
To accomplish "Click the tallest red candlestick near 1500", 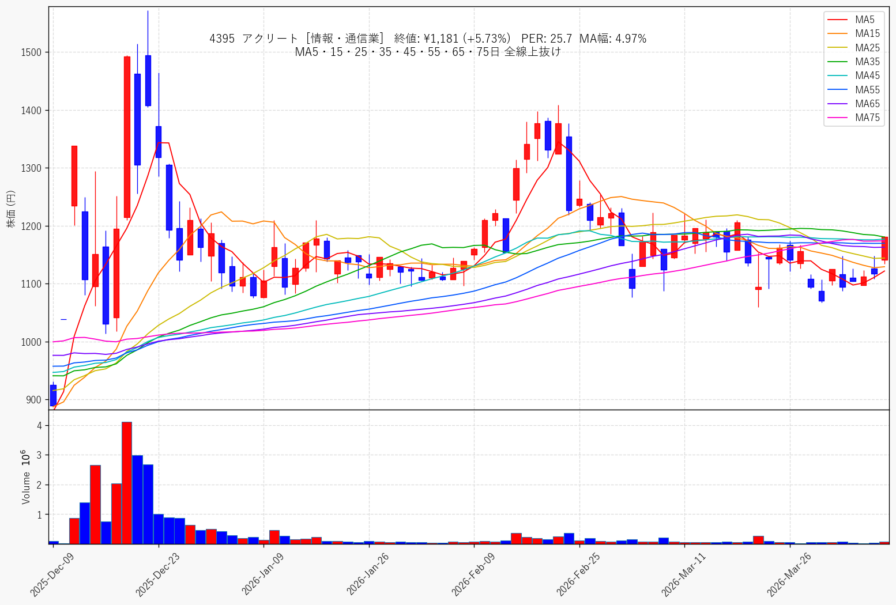I will [127, 137].
